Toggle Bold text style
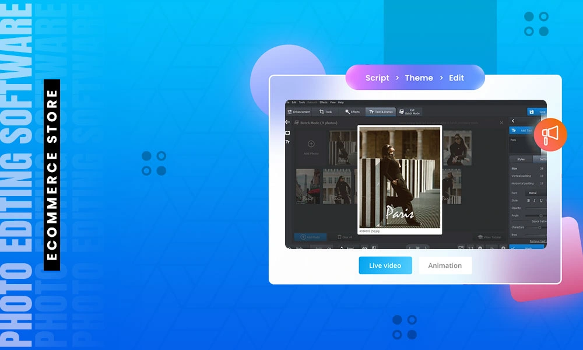583x350 pixels. point(528,201)
